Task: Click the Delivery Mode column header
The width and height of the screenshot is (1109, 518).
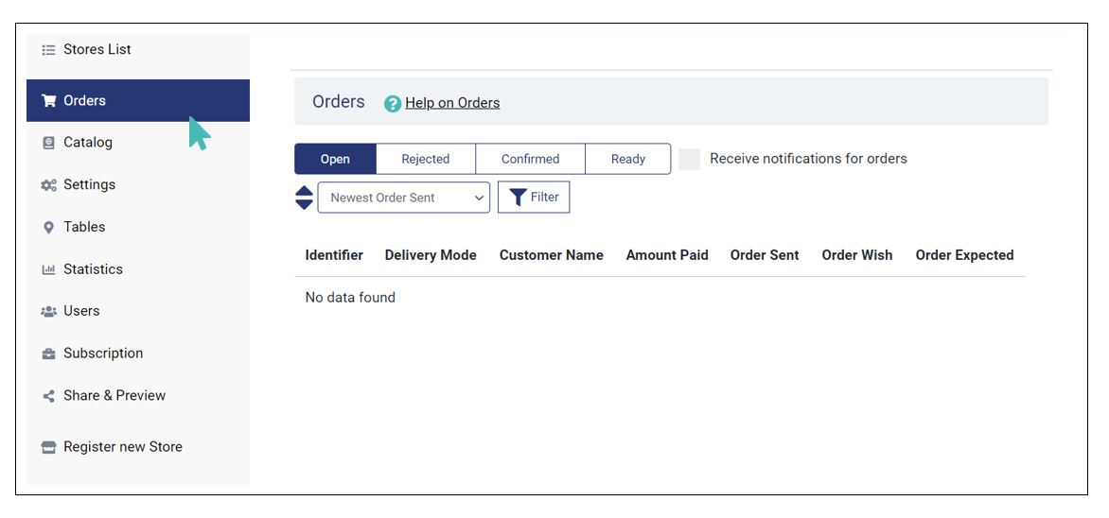Action: click(431, 255)
